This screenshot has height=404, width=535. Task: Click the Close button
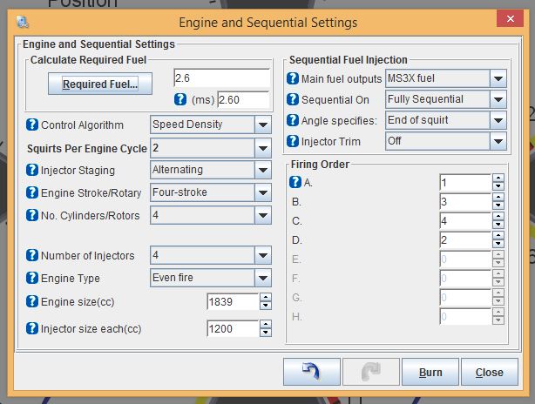[490, 372]
